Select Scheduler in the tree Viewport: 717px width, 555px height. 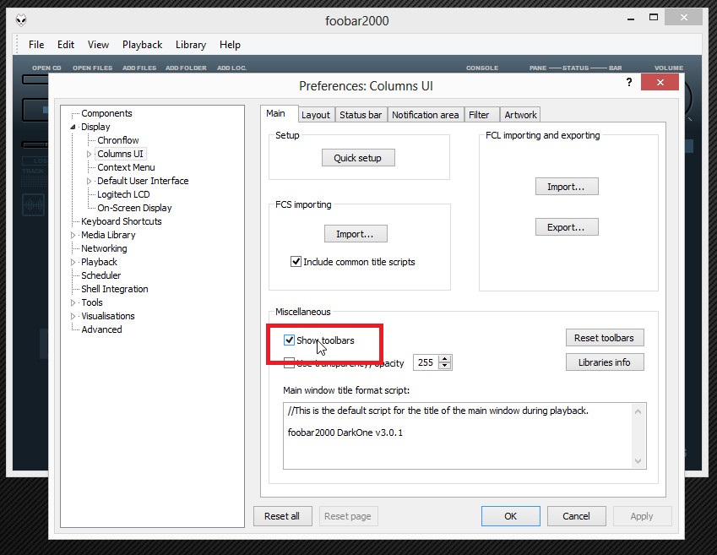[x=100, y=275]
